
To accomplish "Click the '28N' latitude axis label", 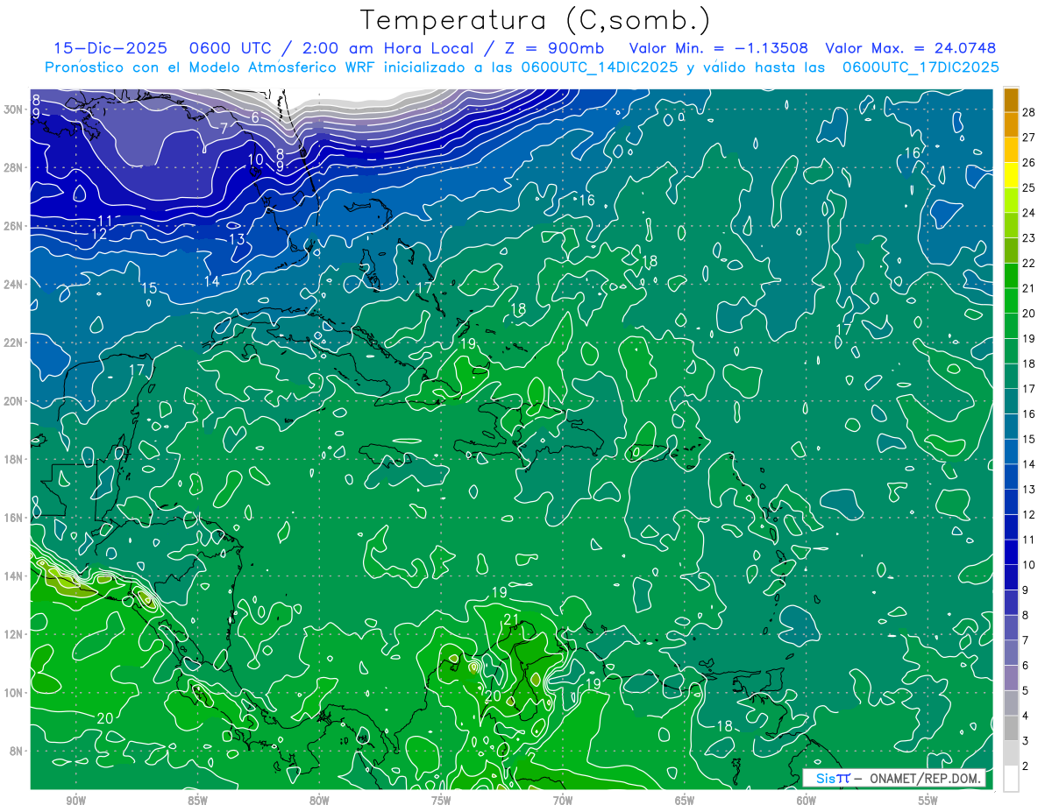I will 14,167.
